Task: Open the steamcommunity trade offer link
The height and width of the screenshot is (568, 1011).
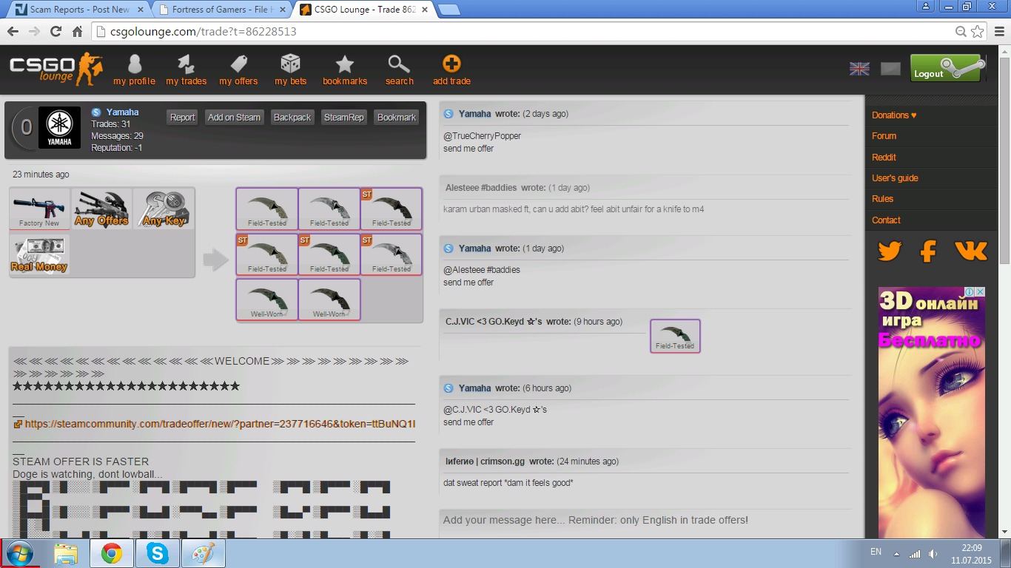Action: [x=219, y=424]
